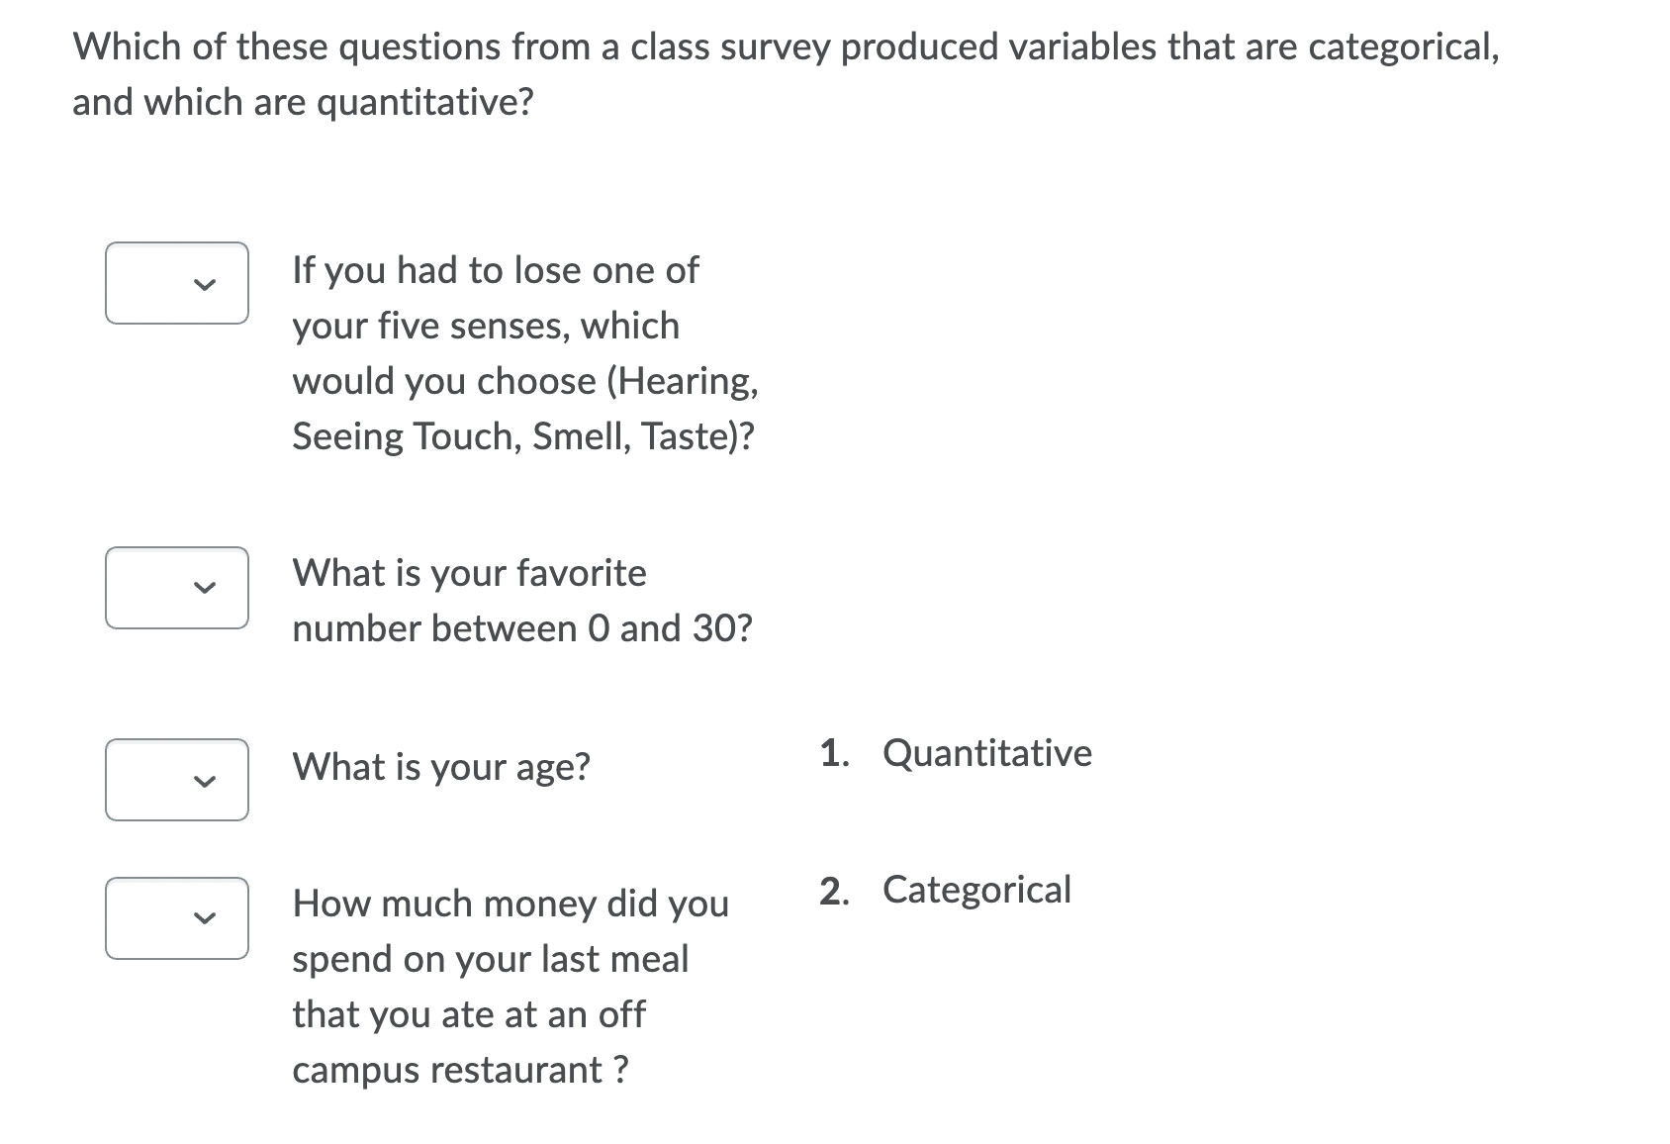
Task: Click the answer box next to the age question
Action: (176, 781)
